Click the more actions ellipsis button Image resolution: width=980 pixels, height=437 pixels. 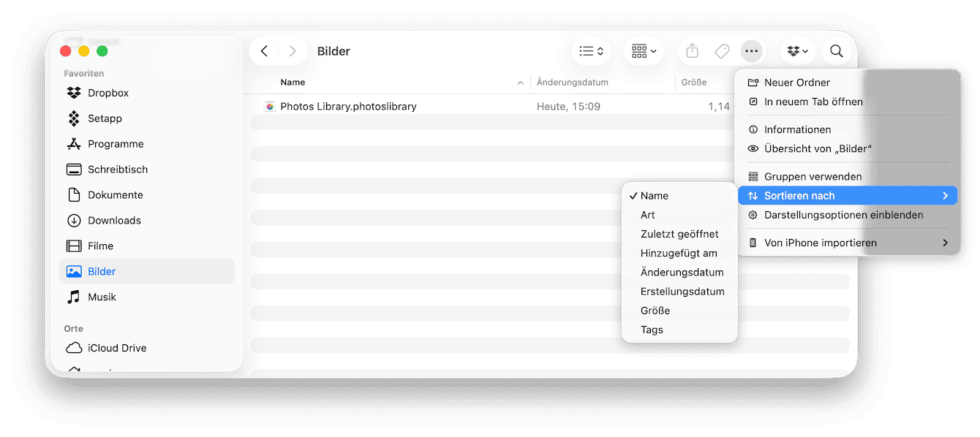(x=751, y=51)
